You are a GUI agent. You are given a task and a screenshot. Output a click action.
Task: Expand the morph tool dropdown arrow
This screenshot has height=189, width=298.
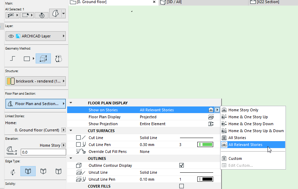[63, 14]
